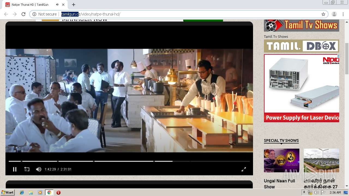Launch Internet Explorer from taskbar
The image size is (349, 196).
click(22, 192)
